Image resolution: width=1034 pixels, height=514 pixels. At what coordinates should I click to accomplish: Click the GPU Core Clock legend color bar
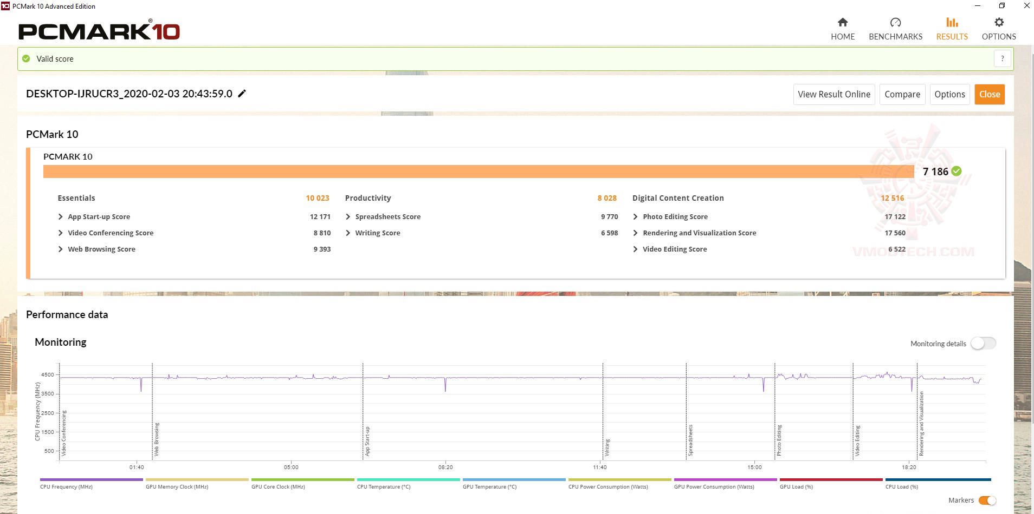302,479
